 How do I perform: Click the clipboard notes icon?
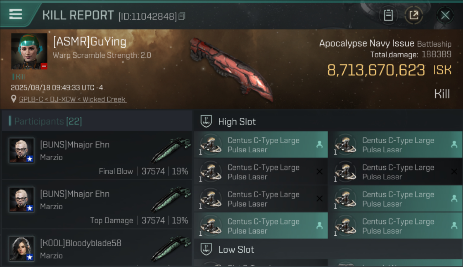click(x=388, y=15)
